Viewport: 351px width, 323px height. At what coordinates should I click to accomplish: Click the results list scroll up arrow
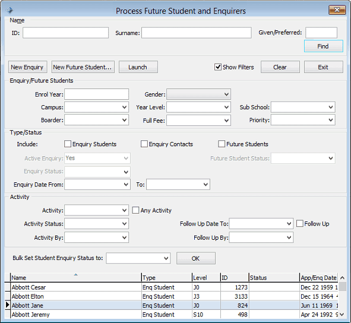[x=342, y=277]
